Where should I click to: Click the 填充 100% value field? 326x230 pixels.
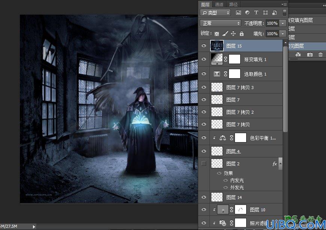[x=272, y=34]
